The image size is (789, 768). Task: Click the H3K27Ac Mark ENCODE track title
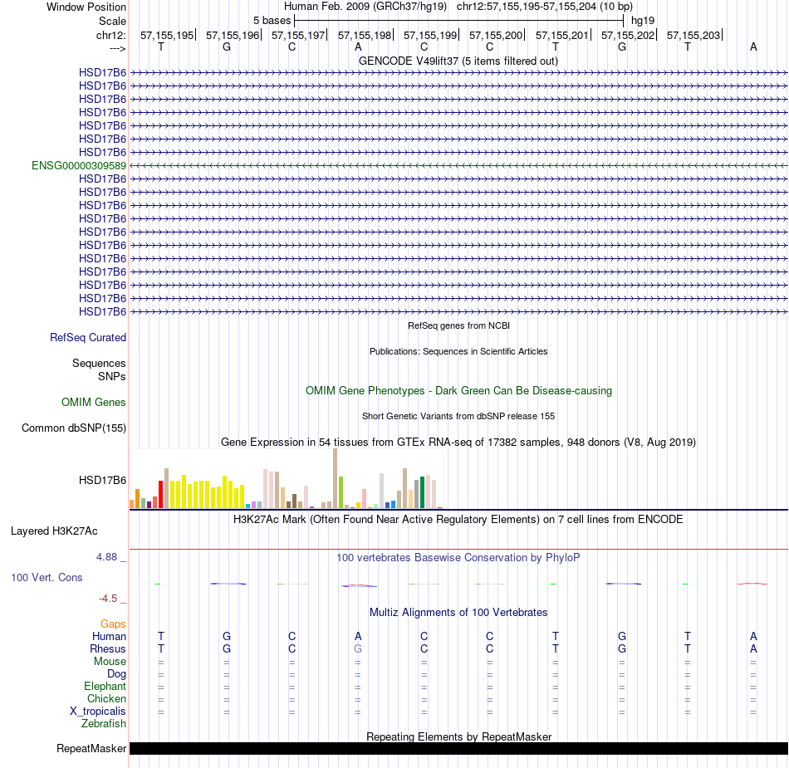458,519
